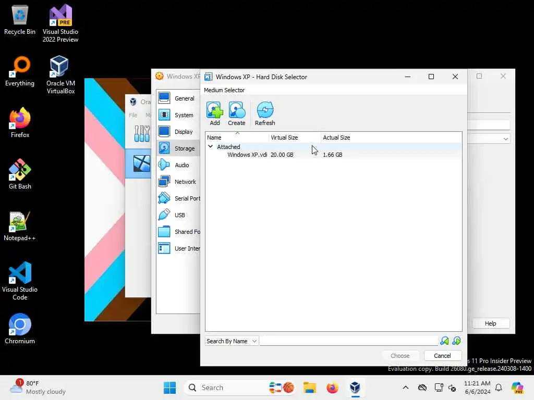Refresh the medium list
Image resolution: width=534 pixels, height=400 pixels.
pos(265,114)
